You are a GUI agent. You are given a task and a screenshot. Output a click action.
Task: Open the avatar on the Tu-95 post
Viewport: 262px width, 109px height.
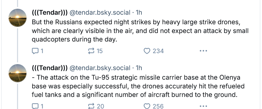point(18,73)
